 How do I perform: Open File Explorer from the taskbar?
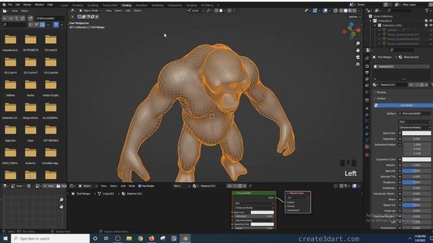point(129,238)
